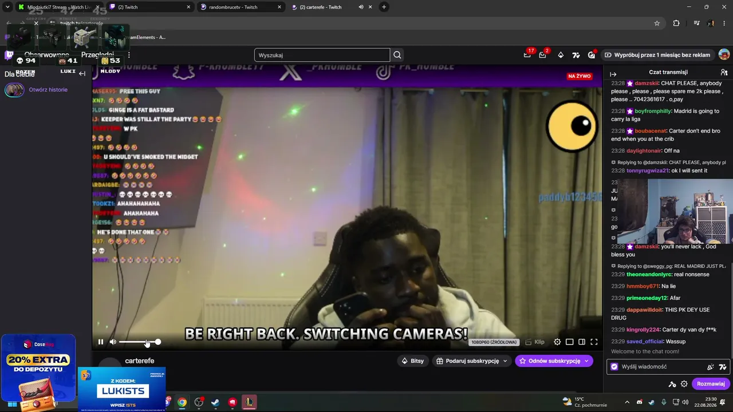Open League of Legends from the taskbar

tap(249, 402)
